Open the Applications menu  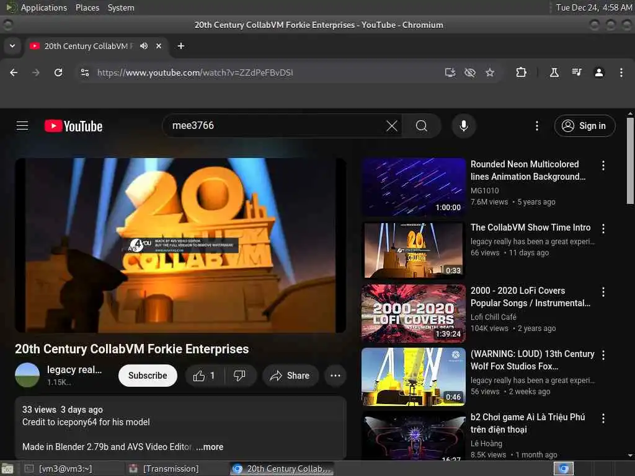pyautogui.click(x=44, y=7)
